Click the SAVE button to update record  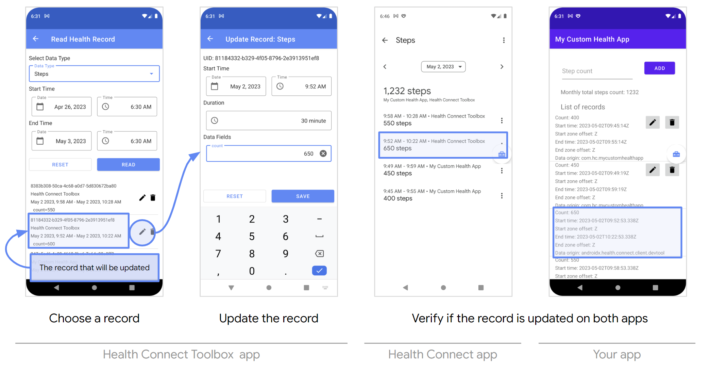coord(302,196)
